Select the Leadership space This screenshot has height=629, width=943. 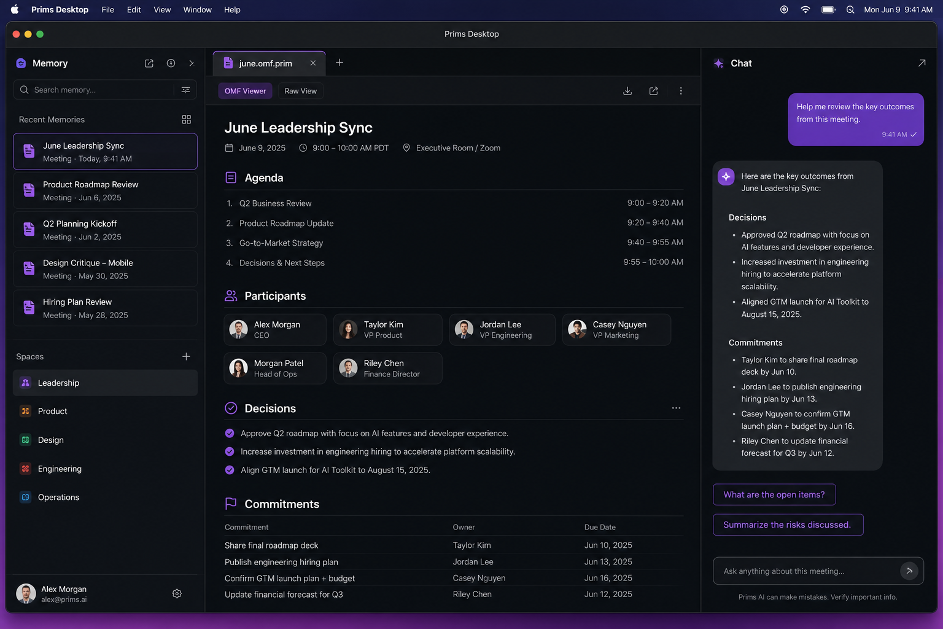coord(105,383)
